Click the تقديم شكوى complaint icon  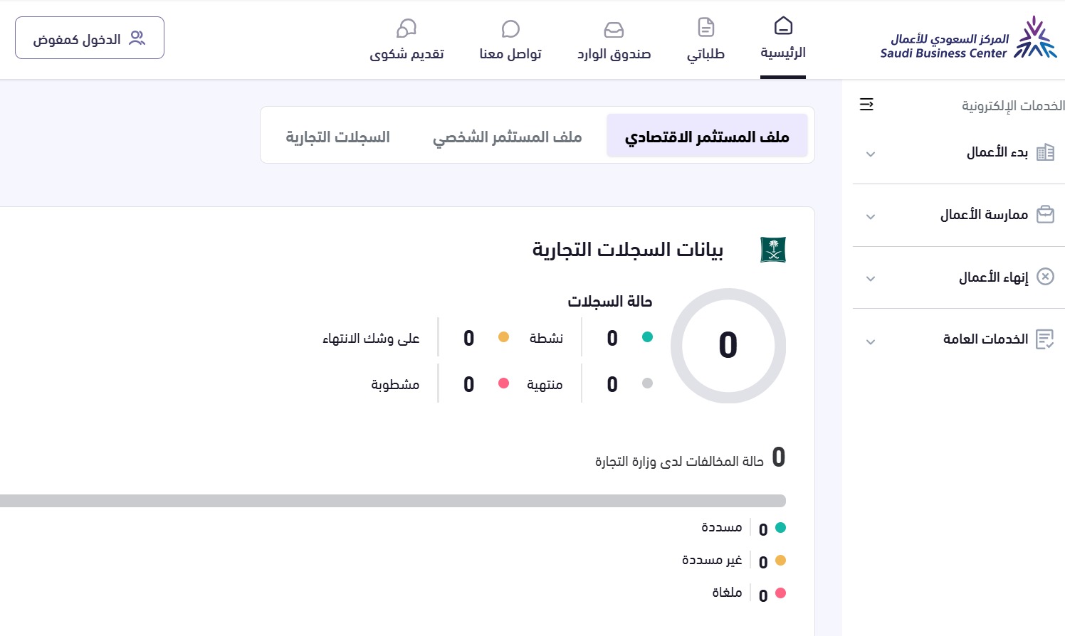pyautogui.click(x=406, y=28)
